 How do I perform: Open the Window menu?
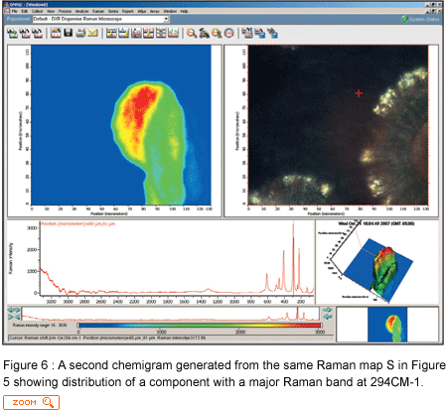(x=170, y=11)
